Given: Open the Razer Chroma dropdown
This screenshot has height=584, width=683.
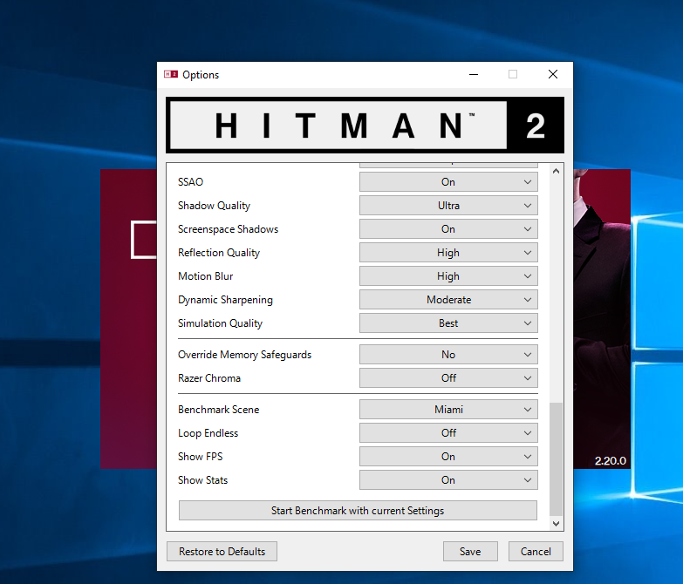Looking at the screenshot, I should click(x=448, y=377).
